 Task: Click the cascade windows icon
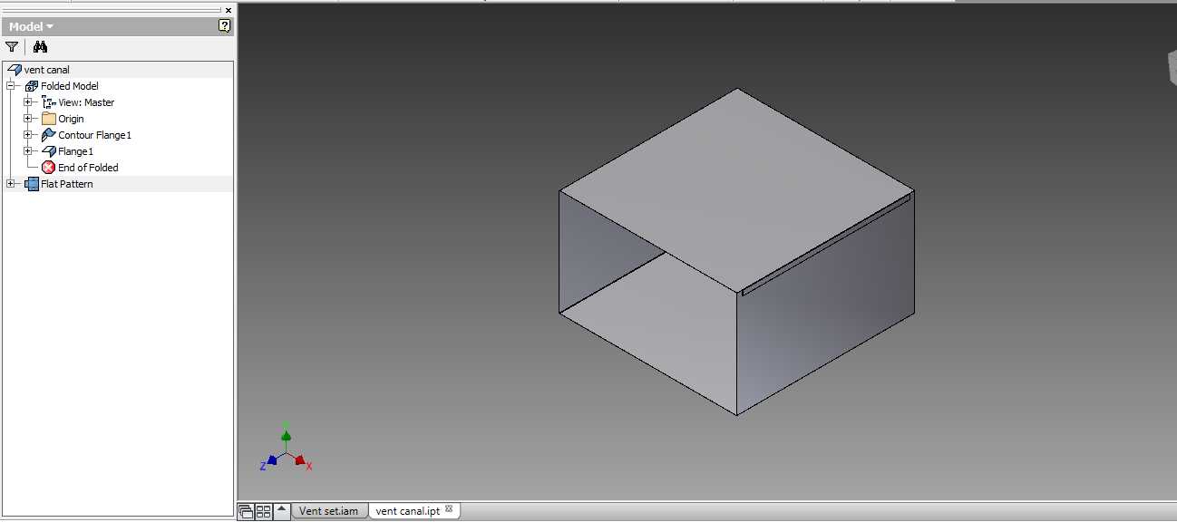coord(246,512)
